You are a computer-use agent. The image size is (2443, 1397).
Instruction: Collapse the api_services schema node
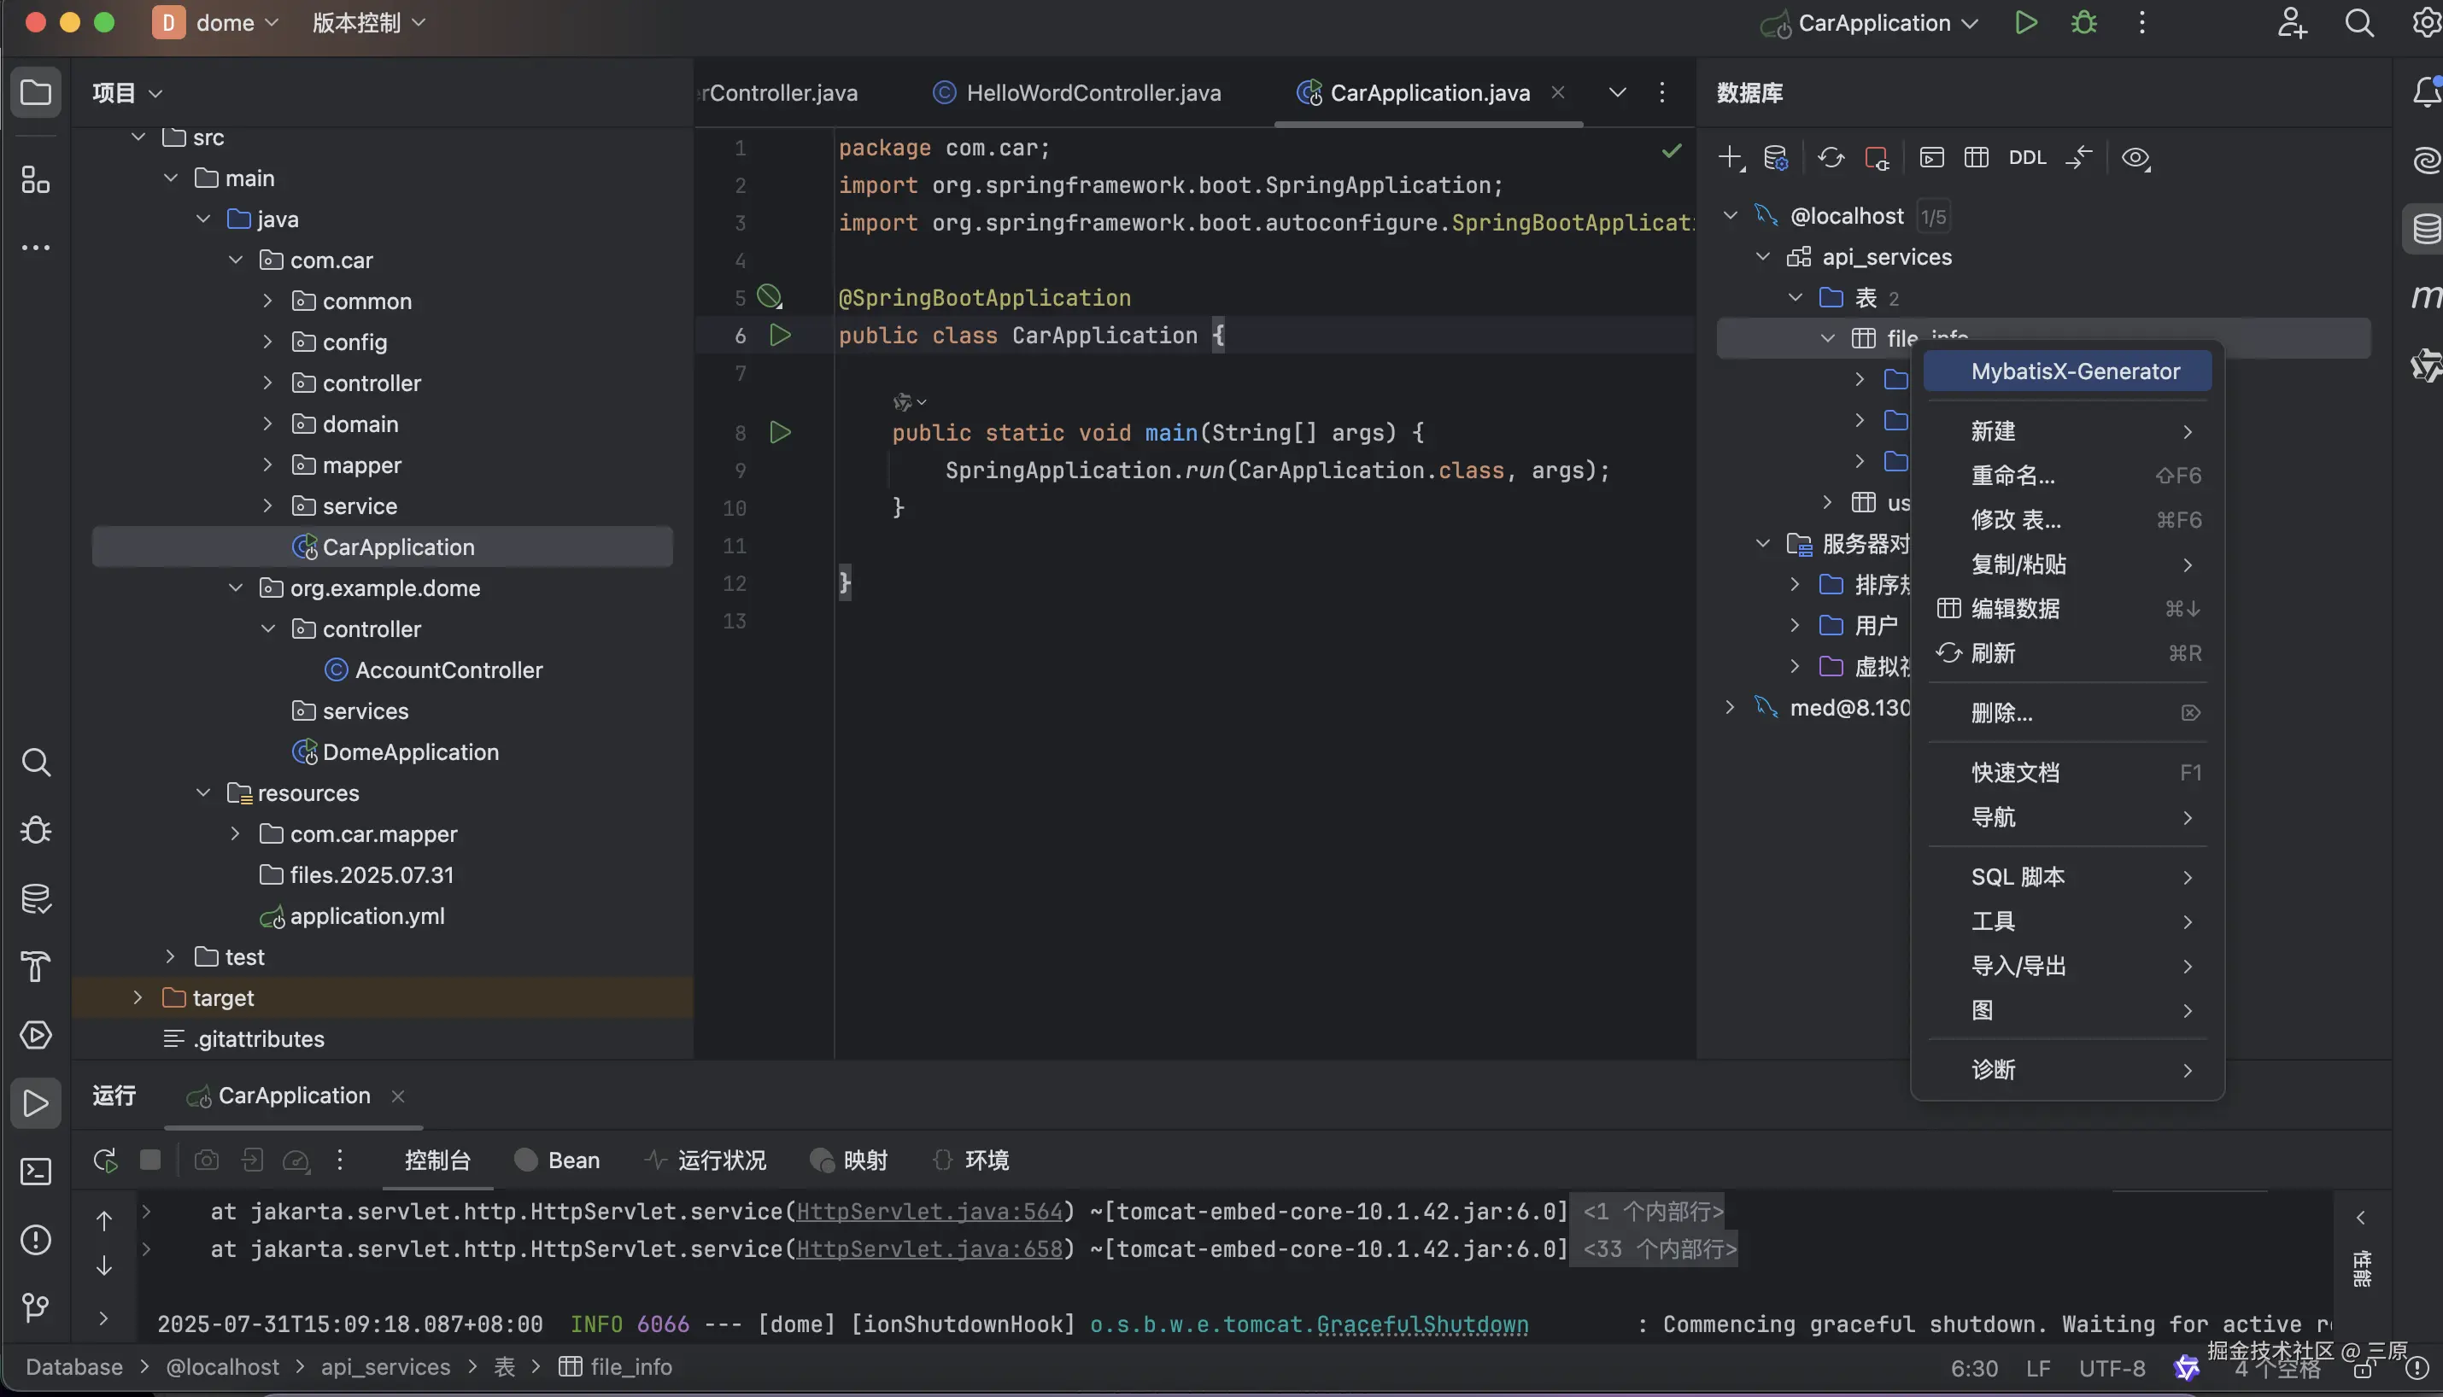pos(1763,257)
